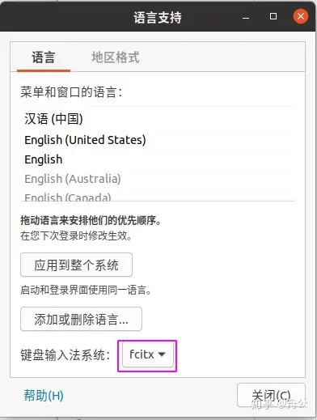The width and height of the screenshot is (317, 420).
Task: Click the 语言支持 title bar text
Action: tap(158, 18)
